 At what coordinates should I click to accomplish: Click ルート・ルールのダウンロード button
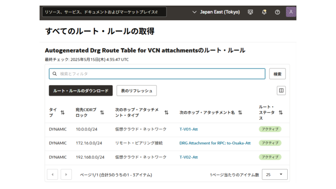pyautogui.click(x=81, y=91)
